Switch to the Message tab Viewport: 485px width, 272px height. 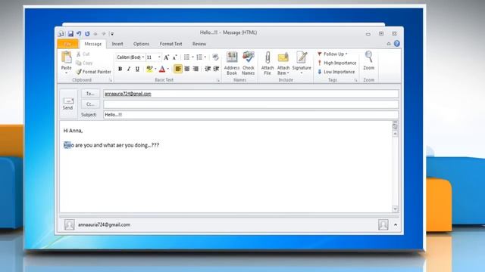[x=92, y=44]
